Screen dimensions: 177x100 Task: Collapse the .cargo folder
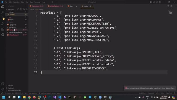click(17, 12)
